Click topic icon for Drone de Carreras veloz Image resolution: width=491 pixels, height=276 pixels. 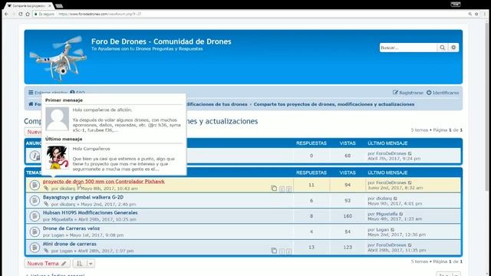click(x=35, y=232)
